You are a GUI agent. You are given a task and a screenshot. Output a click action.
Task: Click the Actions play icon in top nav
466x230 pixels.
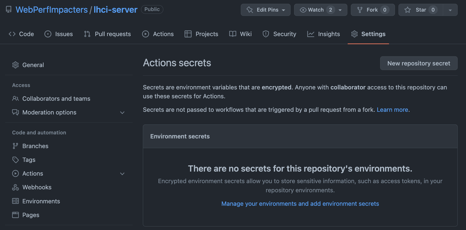pyautogui.click(x=146, y=34)
